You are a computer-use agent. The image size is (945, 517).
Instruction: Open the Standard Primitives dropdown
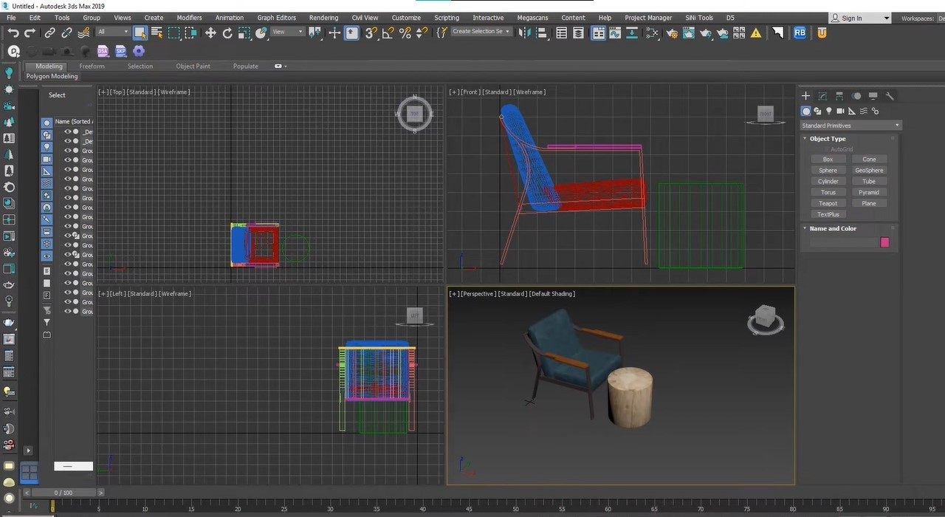pos(849,125)
